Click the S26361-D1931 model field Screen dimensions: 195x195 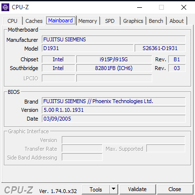click(x=160, y=48)
